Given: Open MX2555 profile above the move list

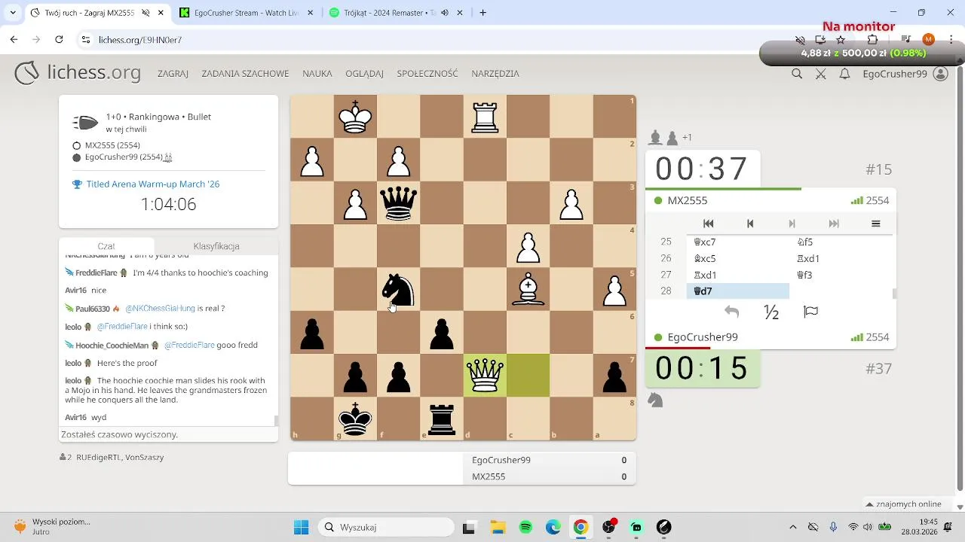Looking at the screenshot, I should point(687,201).
